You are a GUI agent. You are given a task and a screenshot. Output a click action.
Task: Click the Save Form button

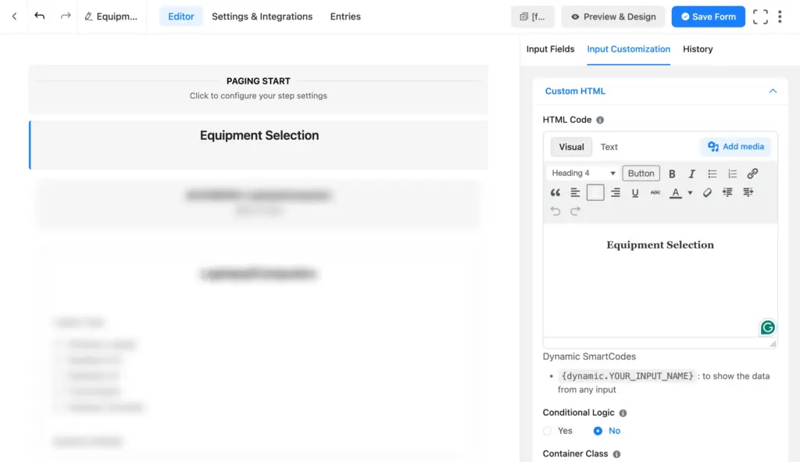[x=708, y=16]
